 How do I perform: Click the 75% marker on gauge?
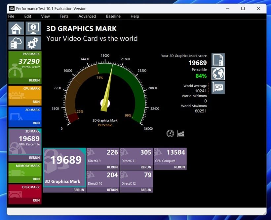99,78
